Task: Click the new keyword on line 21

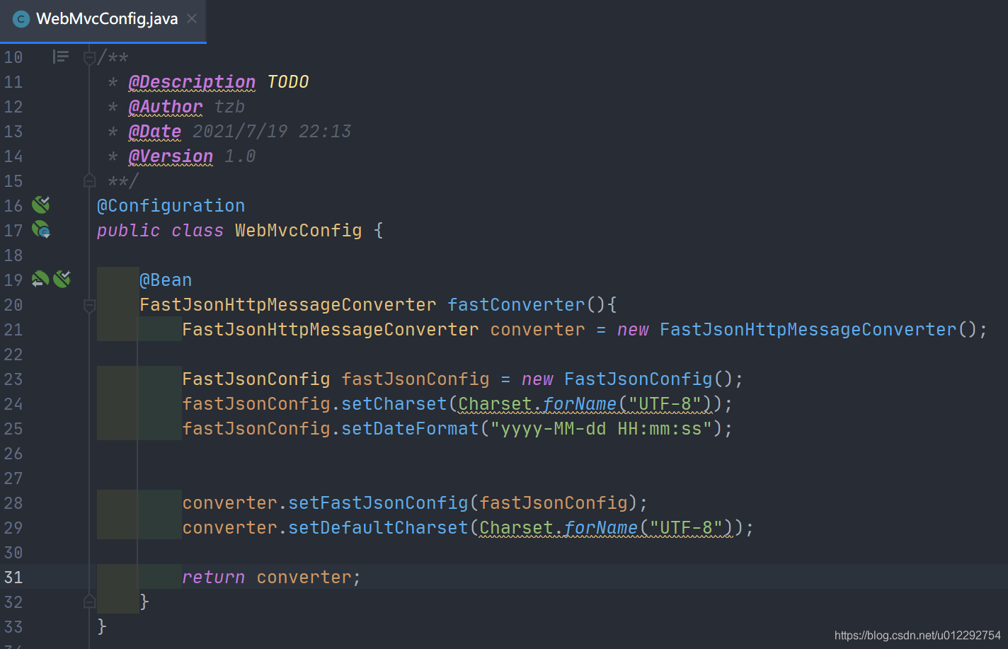Action: [x=633, y=330]
